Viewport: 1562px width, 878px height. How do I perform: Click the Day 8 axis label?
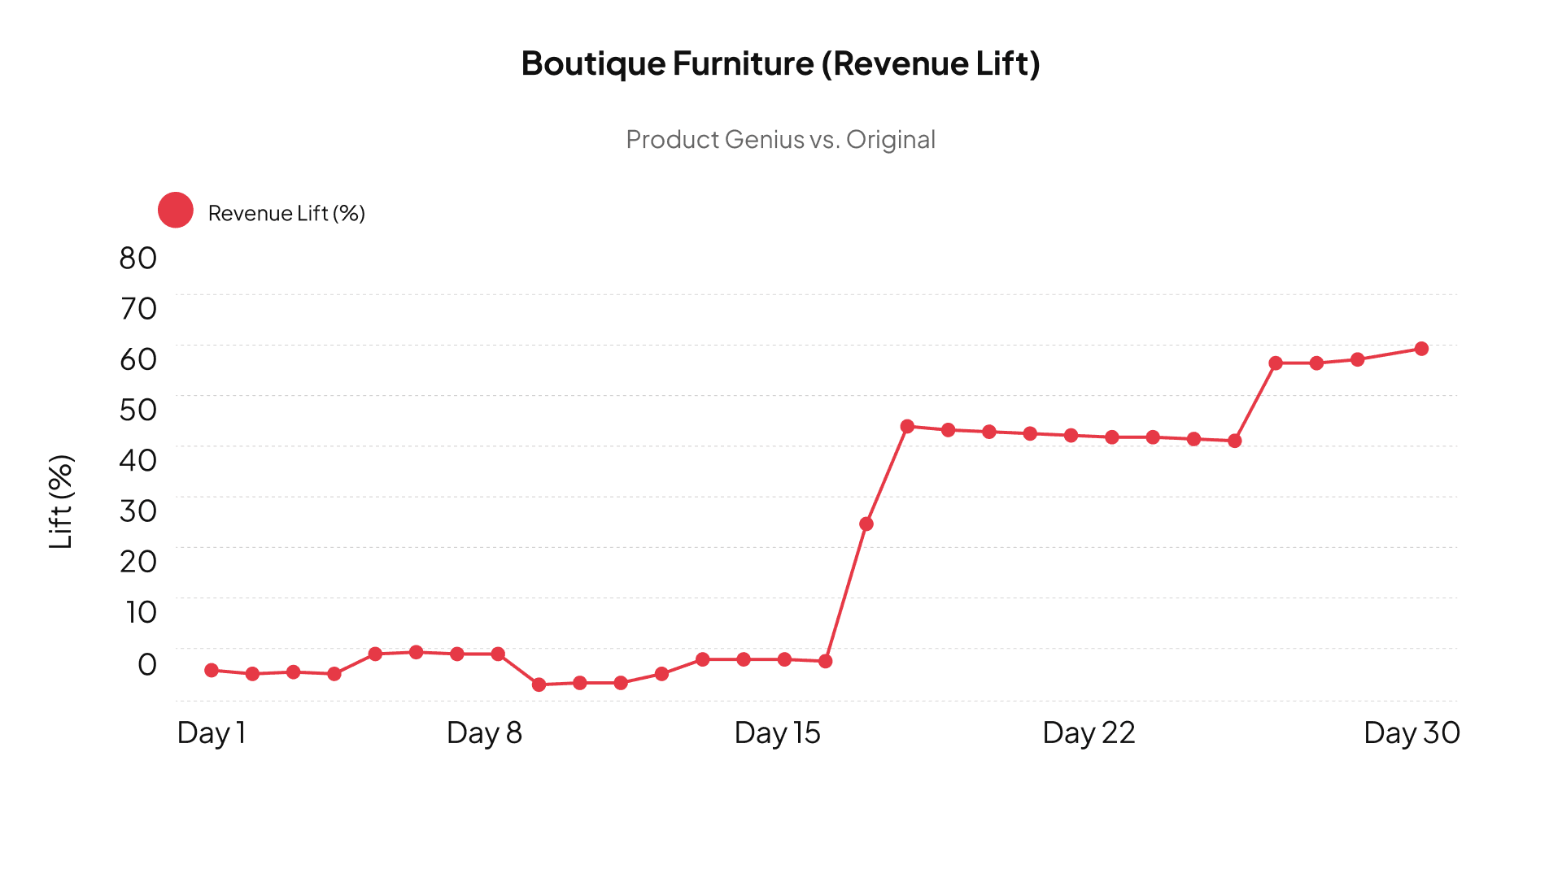click(x=484, y=732)
